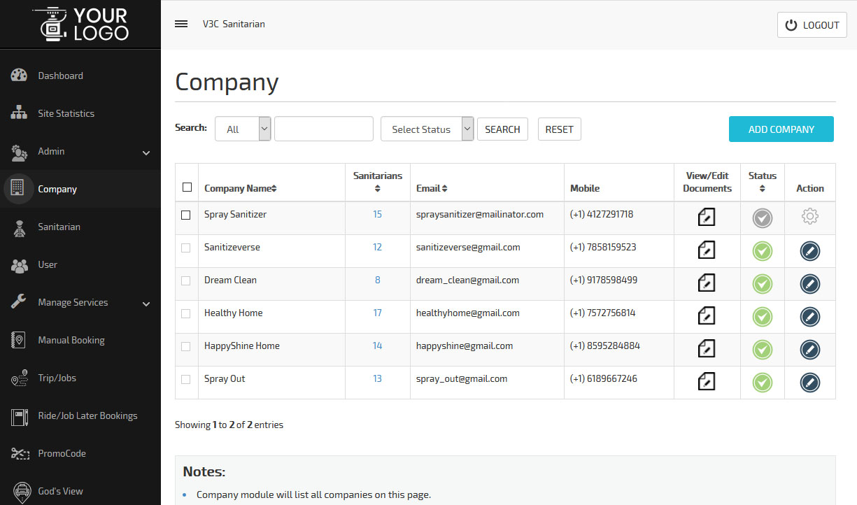The width and height of the screenshot is (857, 505).
Task: Edit the Dream Clean company
Action: tap(809, 284)
